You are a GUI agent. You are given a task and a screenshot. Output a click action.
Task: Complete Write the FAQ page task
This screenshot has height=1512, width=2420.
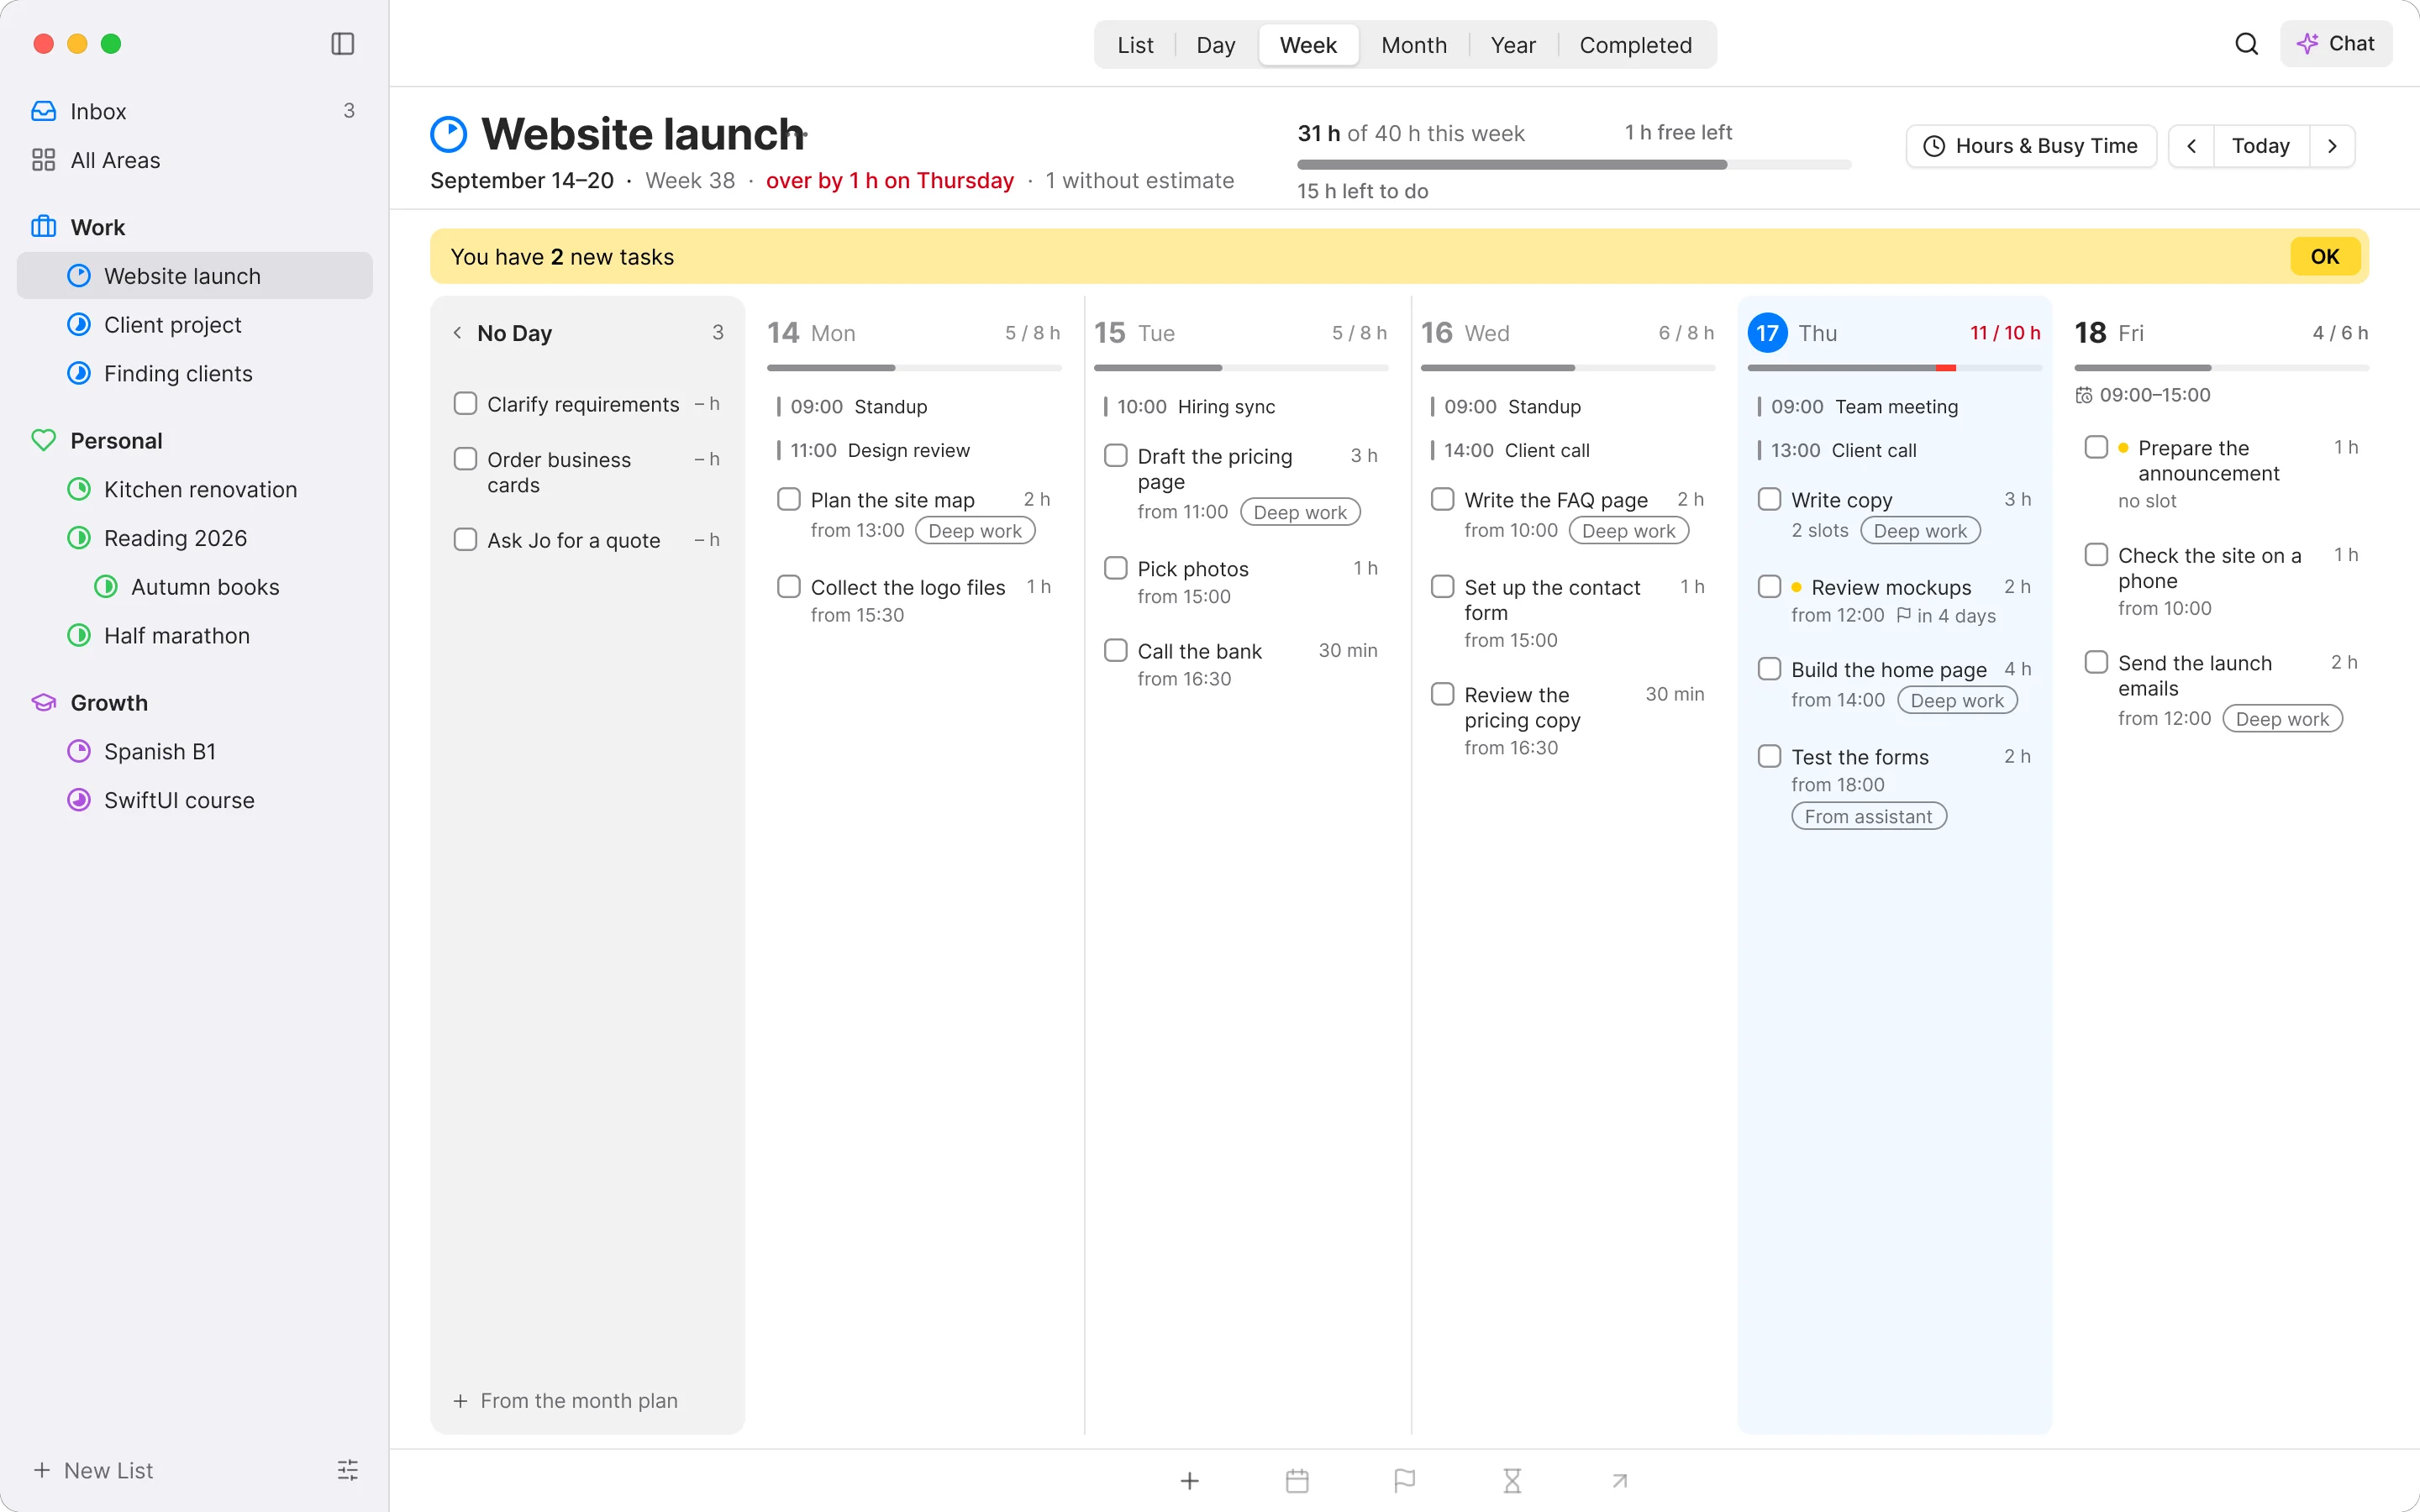pos(1442,499)
